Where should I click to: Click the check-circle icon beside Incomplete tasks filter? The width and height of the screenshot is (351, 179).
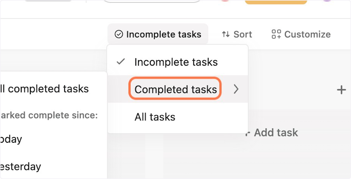118,34
